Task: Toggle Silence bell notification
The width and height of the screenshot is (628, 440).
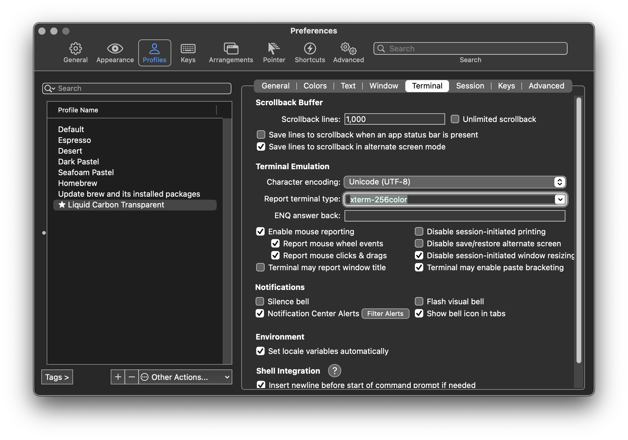Action: point(260,301)
